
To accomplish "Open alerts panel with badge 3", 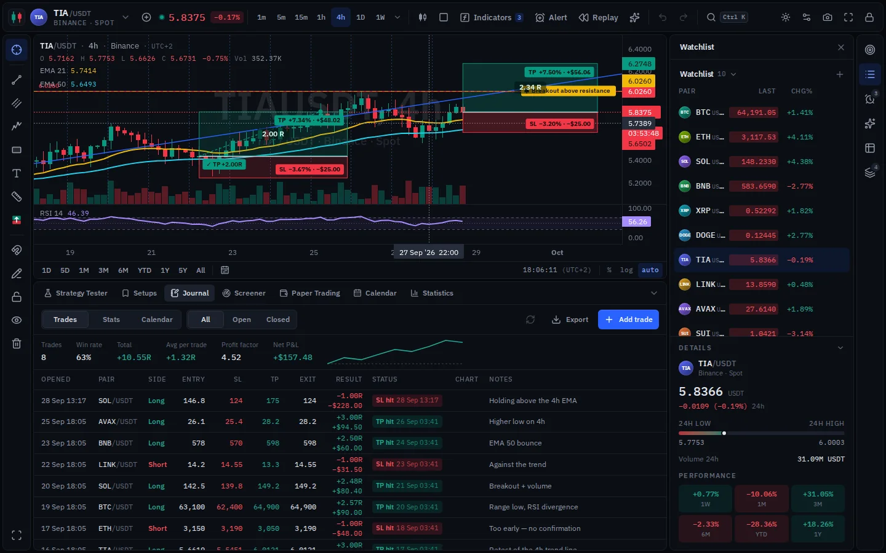I will (x=870, y=99).
